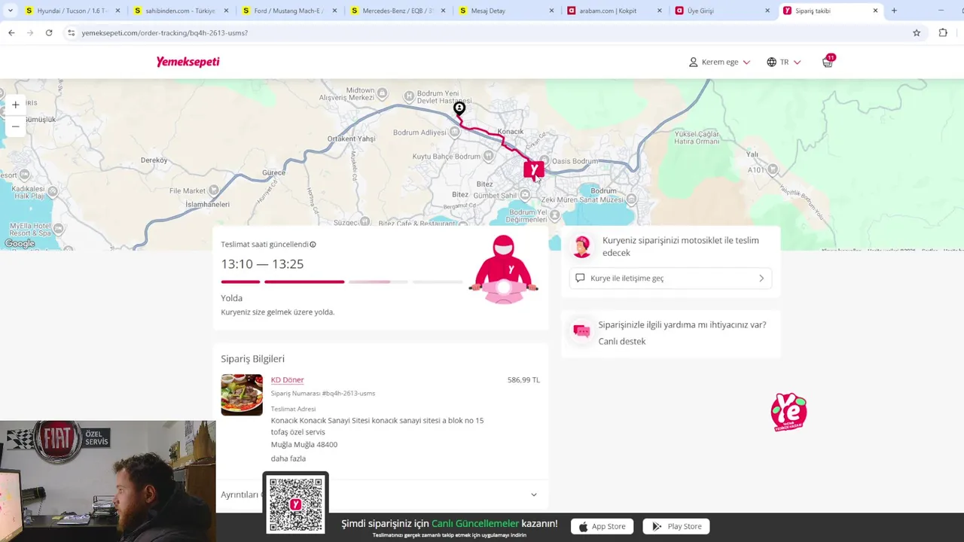
Task: Open browser extensions icon
Action: pyautogui.click(x=943, y=33)
